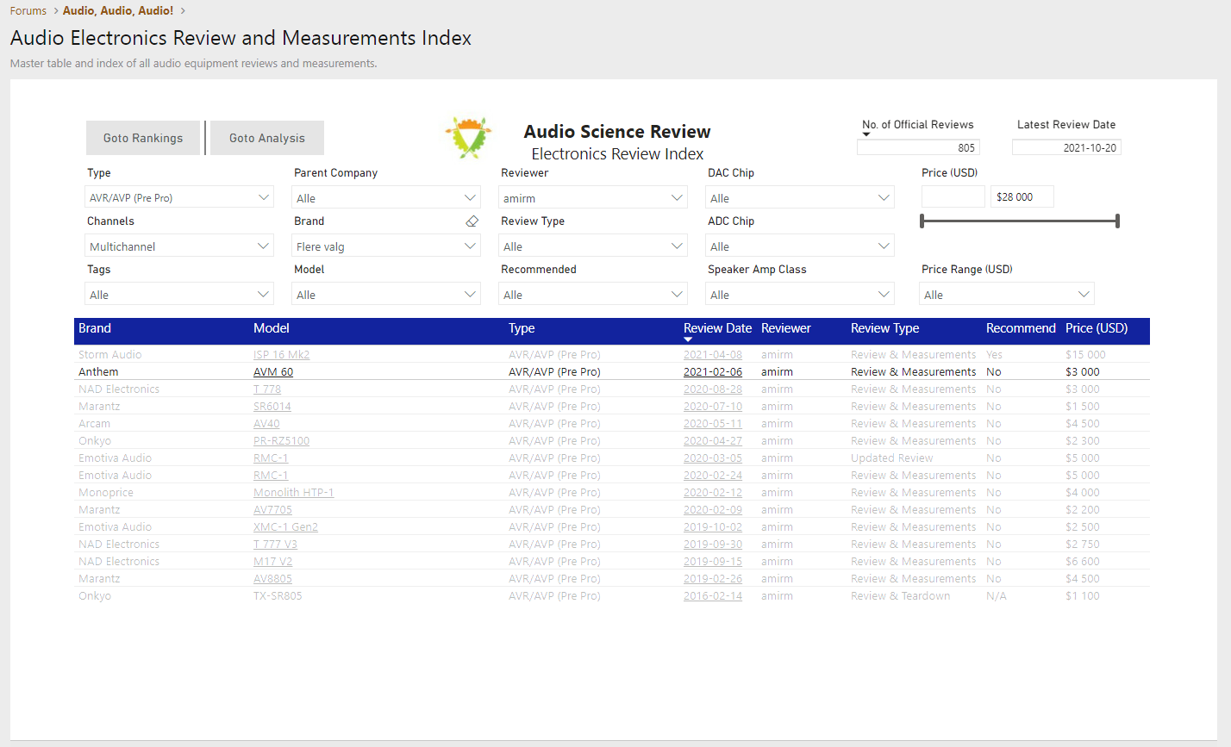Follow the Forums breadcrumb link
The image size is (1231, 747).
point(28,11)
